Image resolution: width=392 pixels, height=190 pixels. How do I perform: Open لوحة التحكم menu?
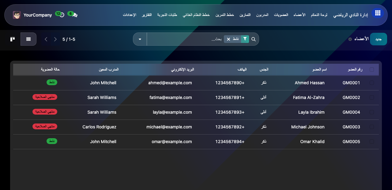[319, 15]
